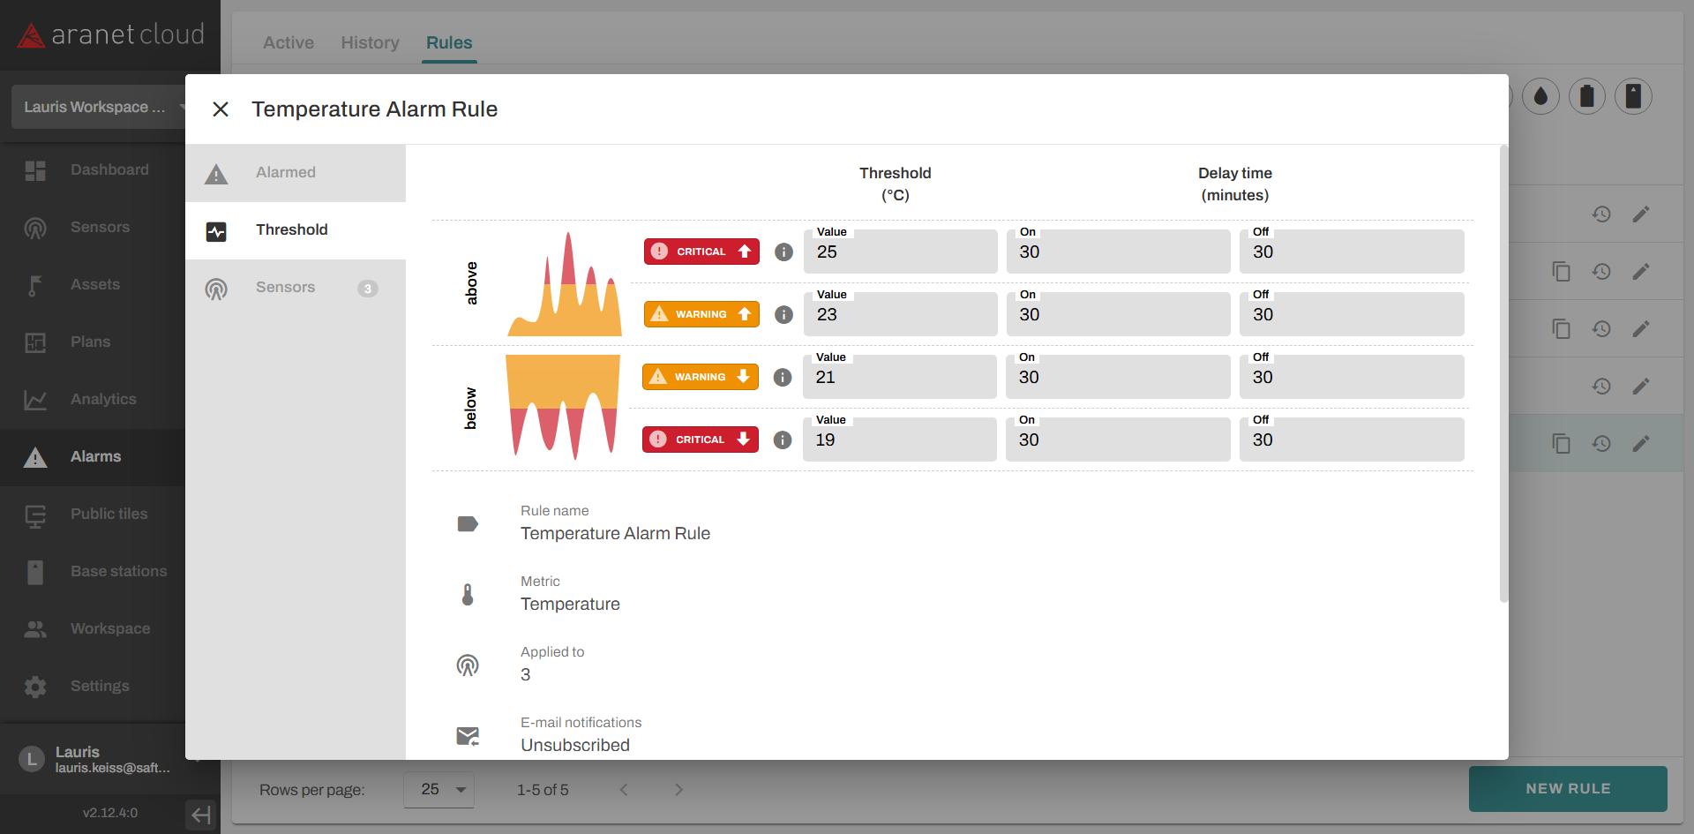Image resolution: width=1694 pixels, height=834 pixels.
Task: Go to next page of rules
Action: point(678,789)
